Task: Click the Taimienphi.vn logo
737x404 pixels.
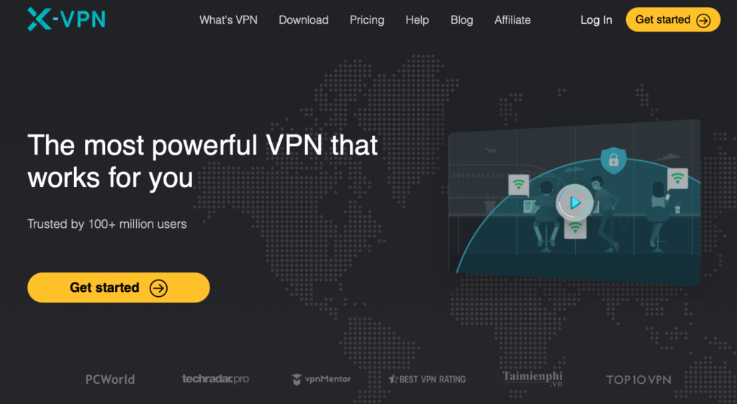Action: tap(533, 378)
